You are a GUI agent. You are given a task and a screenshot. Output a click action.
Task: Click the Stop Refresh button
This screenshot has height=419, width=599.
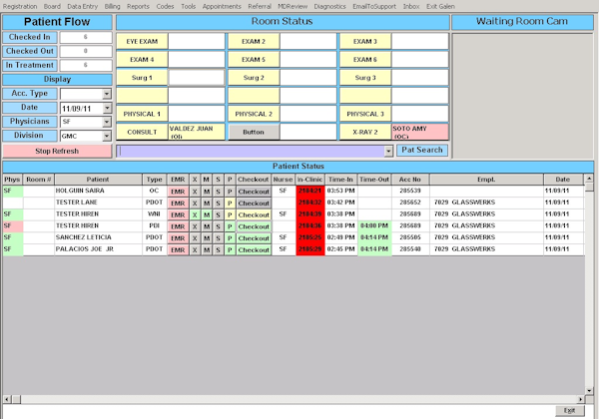pos(57,151)
